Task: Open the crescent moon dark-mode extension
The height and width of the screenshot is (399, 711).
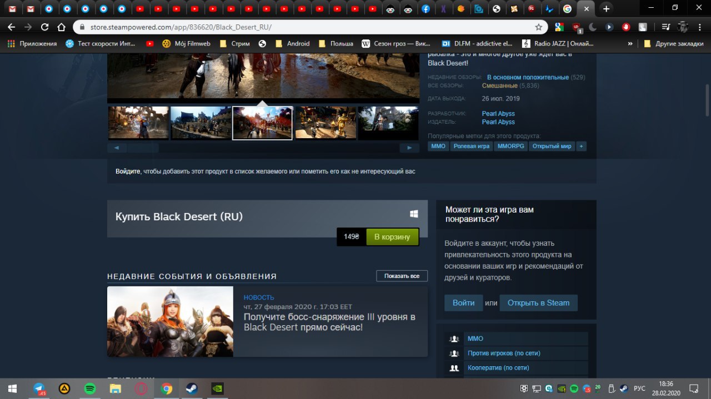Action: (x=593, y=27)
